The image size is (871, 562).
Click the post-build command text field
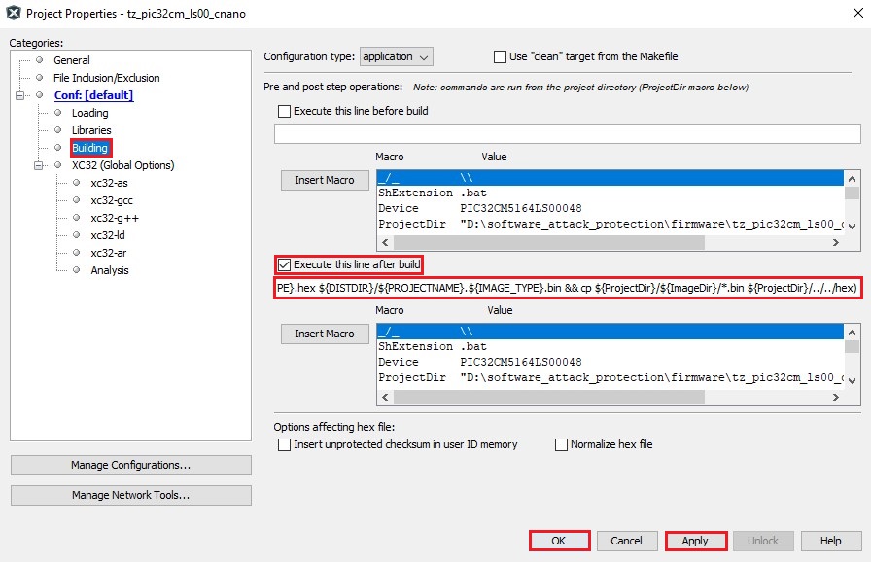567,288
